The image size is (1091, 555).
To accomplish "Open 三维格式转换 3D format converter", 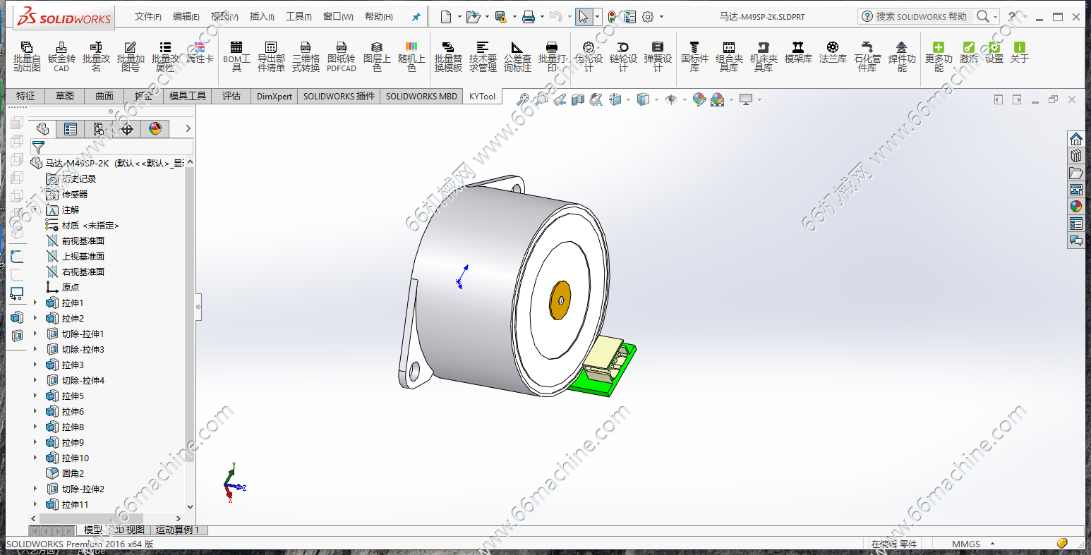I will point(306,56).
